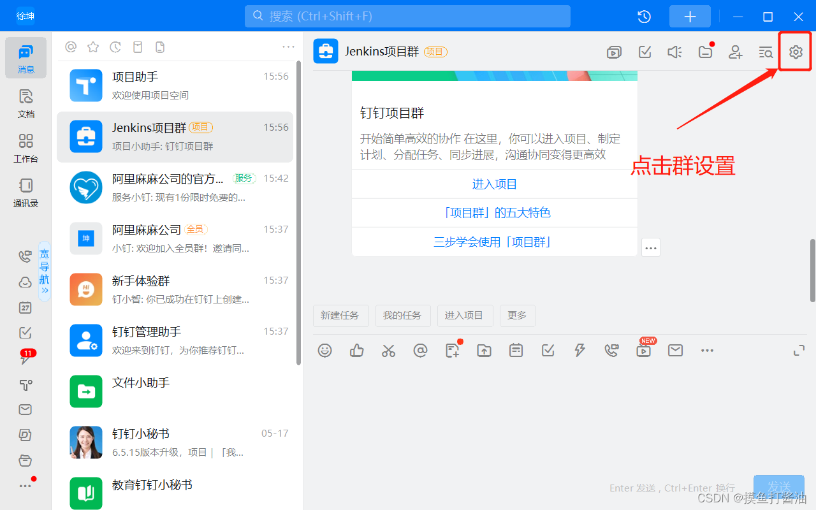This screenshot has width=816, height=510.
Task: Open history clock icon in title bar
Action: tap(645, 17)
